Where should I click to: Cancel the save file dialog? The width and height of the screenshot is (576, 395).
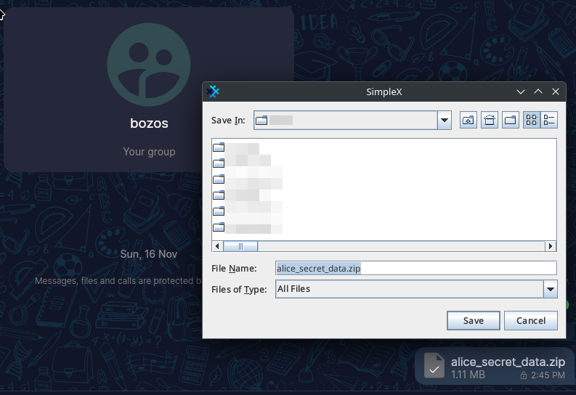530,320
